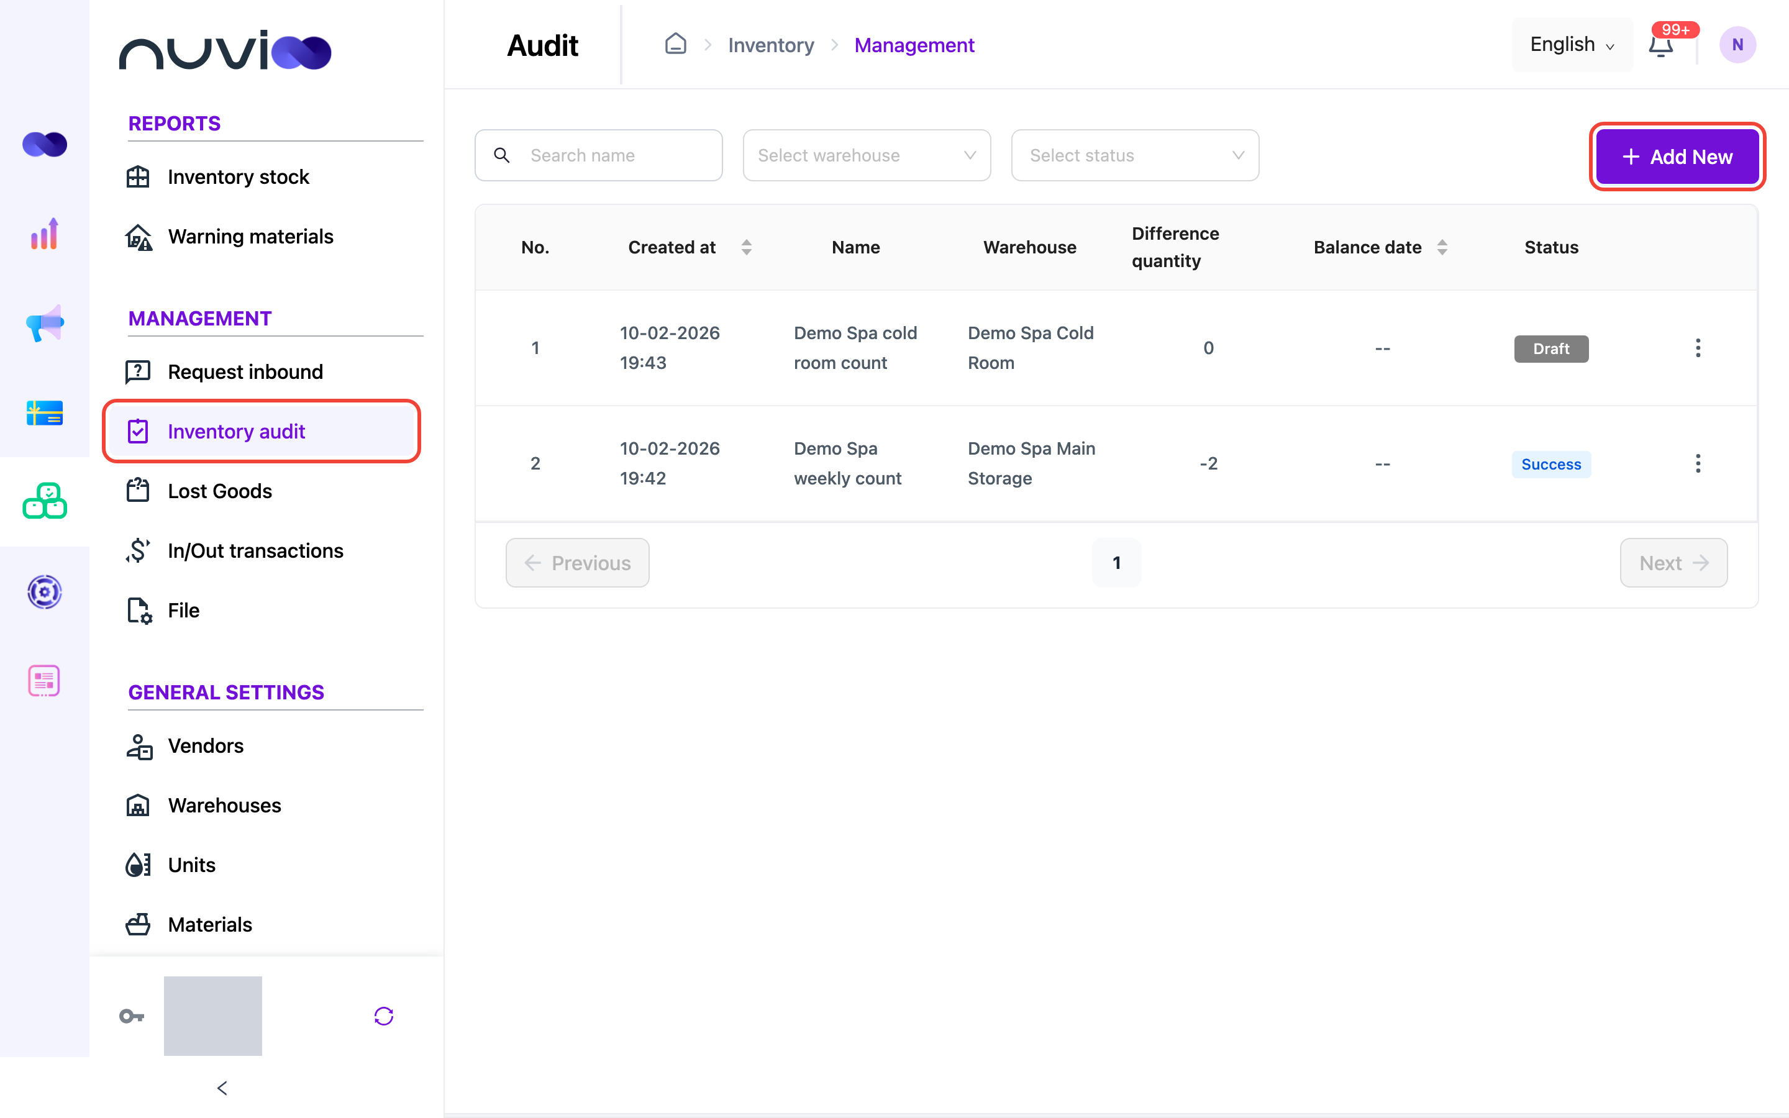Click the refresh sync icon in sidebar footer

[x=384, y=1016]
